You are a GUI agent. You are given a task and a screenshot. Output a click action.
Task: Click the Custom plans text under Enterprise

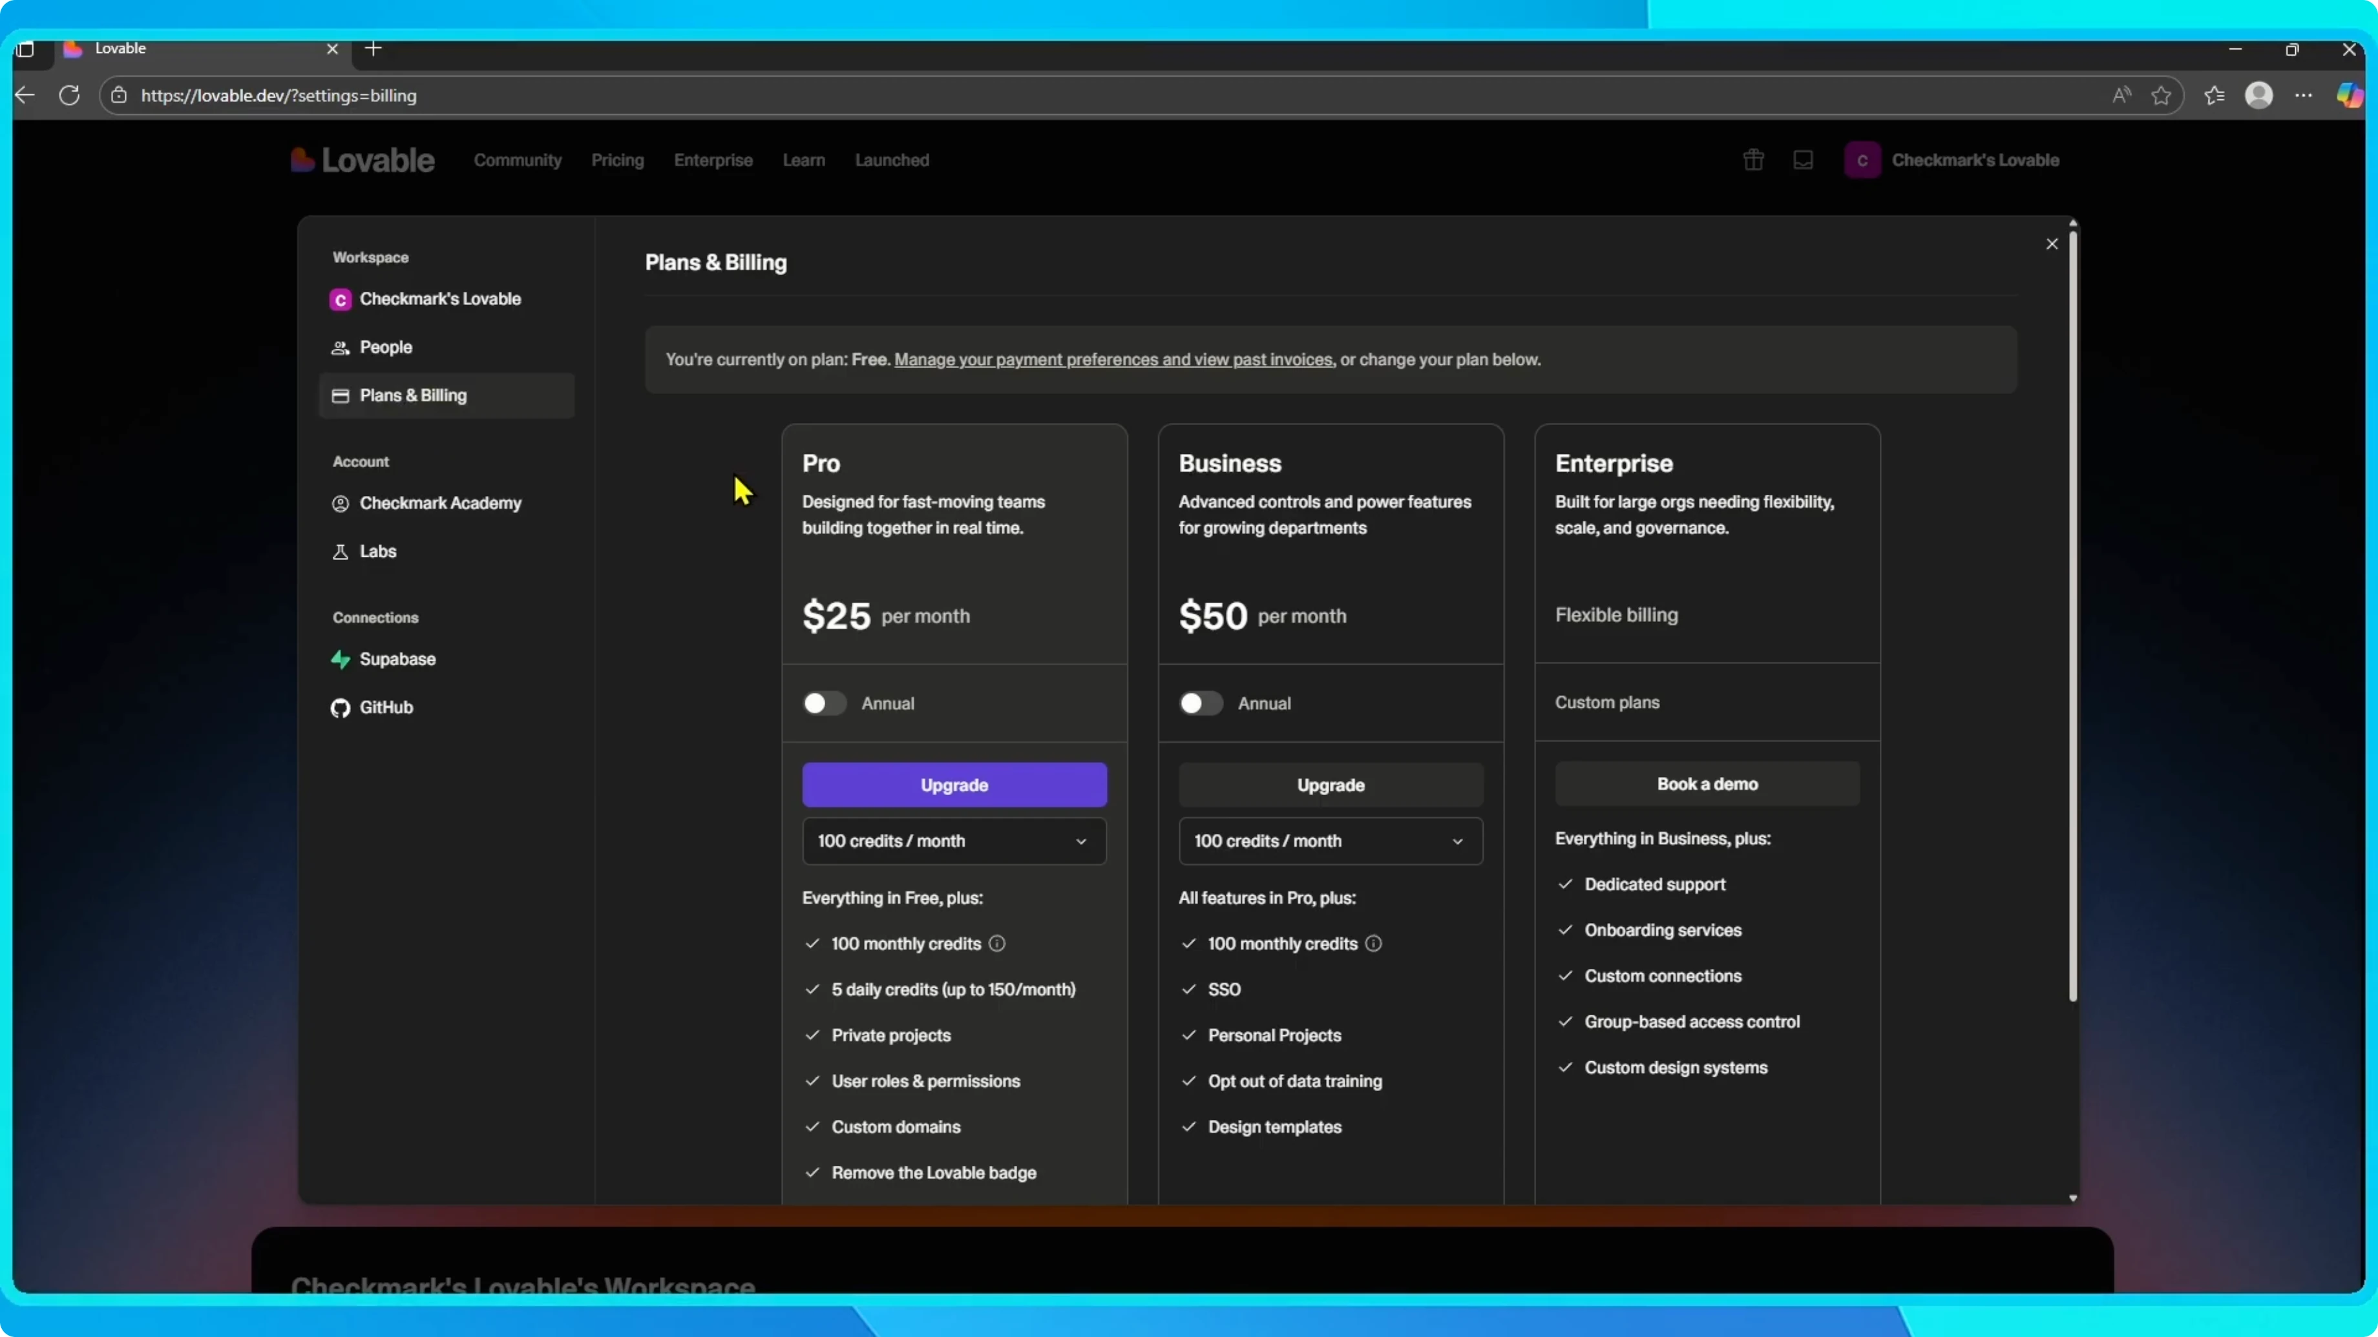click(x=1606, y=702)
